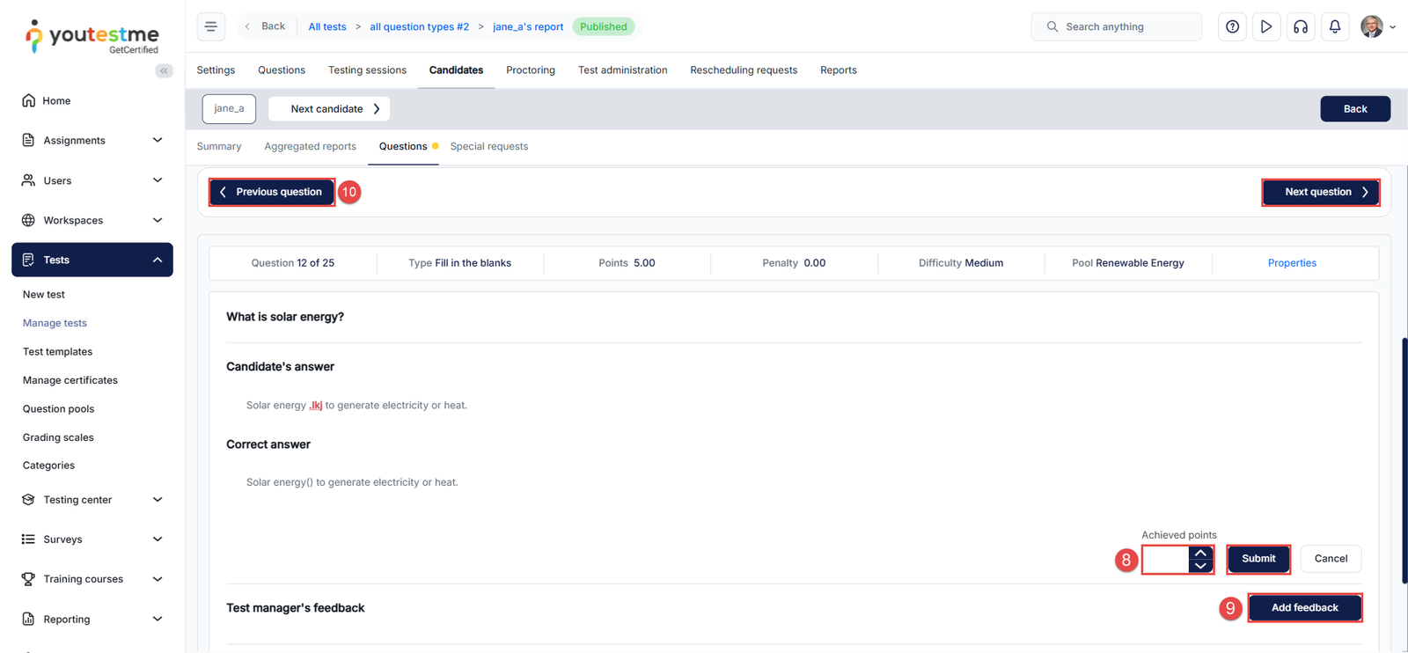
Task: Decrease achieved points with down arrow
Action: pyautogui.click(x=1200, y=566)
